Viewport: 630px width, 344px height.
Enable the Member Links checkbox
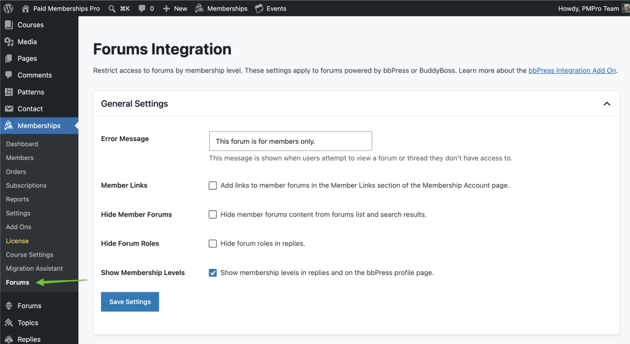[x=212, y=186]
